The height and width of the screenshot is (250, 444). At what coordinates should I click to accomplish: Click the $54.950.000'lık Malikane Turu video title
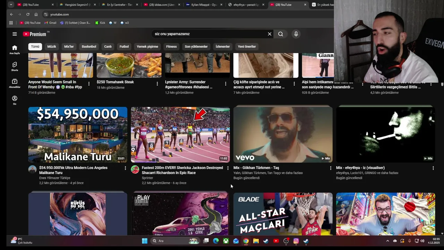(x=73, y=170)
